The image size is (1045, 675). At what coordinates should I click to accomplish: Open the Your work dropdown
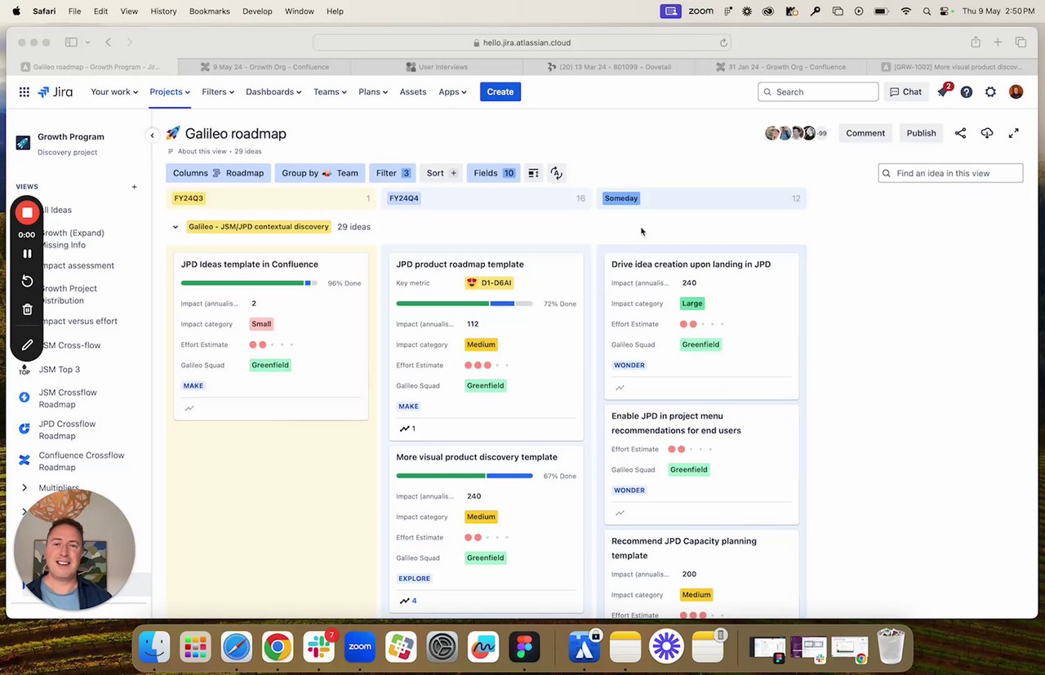click(x=113, y=92)
